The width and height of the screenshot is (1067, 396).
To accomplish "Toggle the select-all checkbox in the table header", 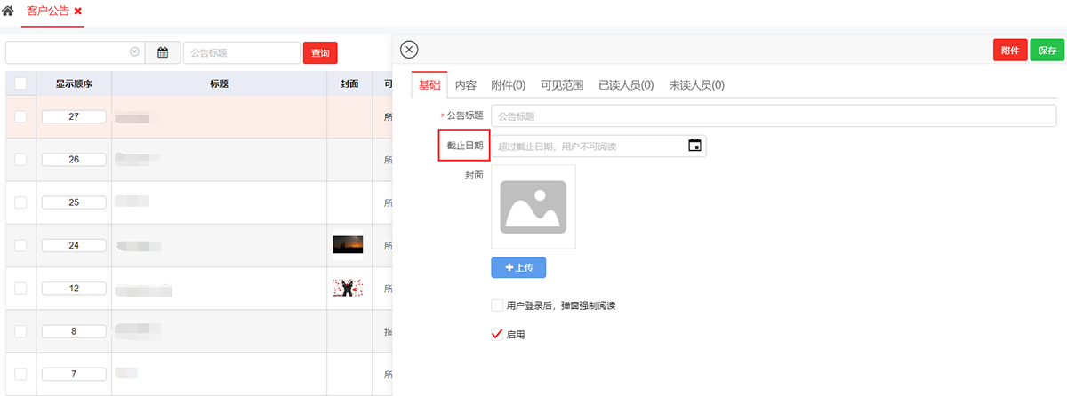I will click(x=20, y=83).
